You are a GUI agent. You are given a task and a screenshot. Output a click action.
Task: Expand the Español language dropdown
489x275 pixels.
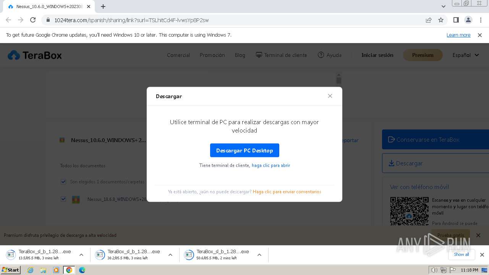466,55
